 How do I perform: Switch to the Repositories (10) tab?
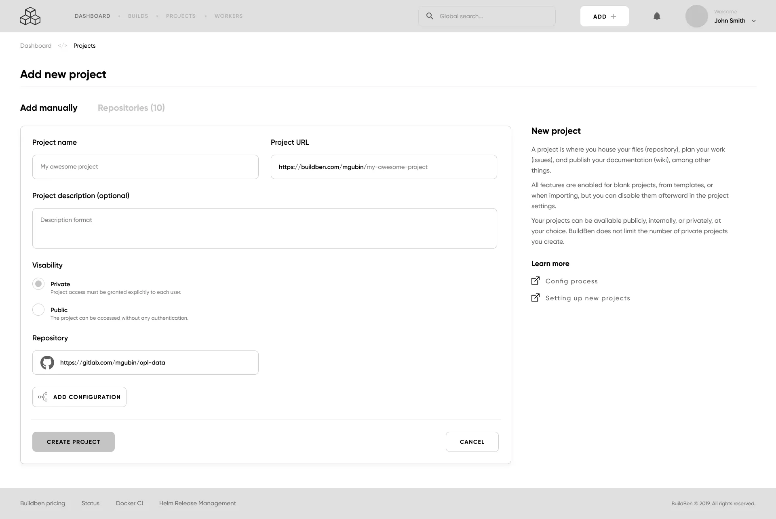[131, 108]
